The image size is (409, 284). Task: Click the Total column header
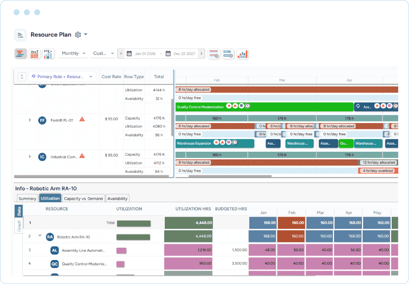coord(159,77)
